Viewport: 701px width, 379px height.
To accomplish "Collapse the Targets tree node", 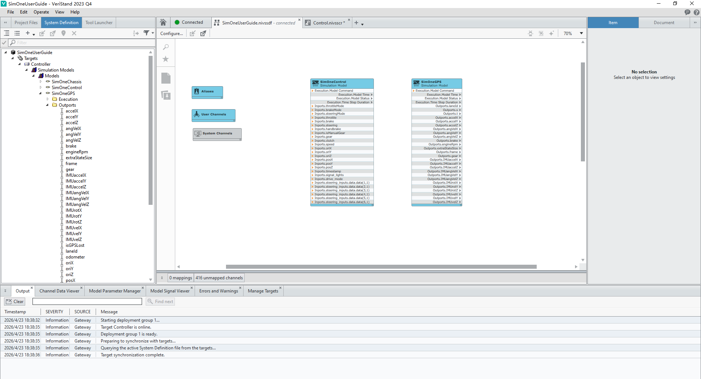I will pos(13,58).
